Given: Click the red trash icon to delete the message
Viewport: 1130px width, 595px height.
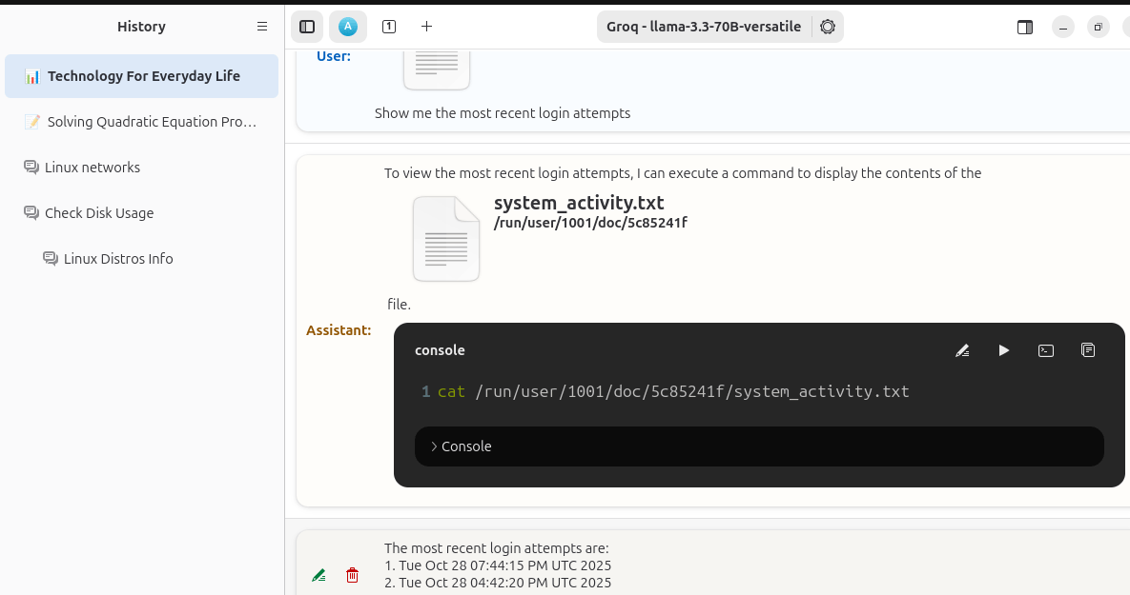Looking at the screenshot, I should point(352,575).
